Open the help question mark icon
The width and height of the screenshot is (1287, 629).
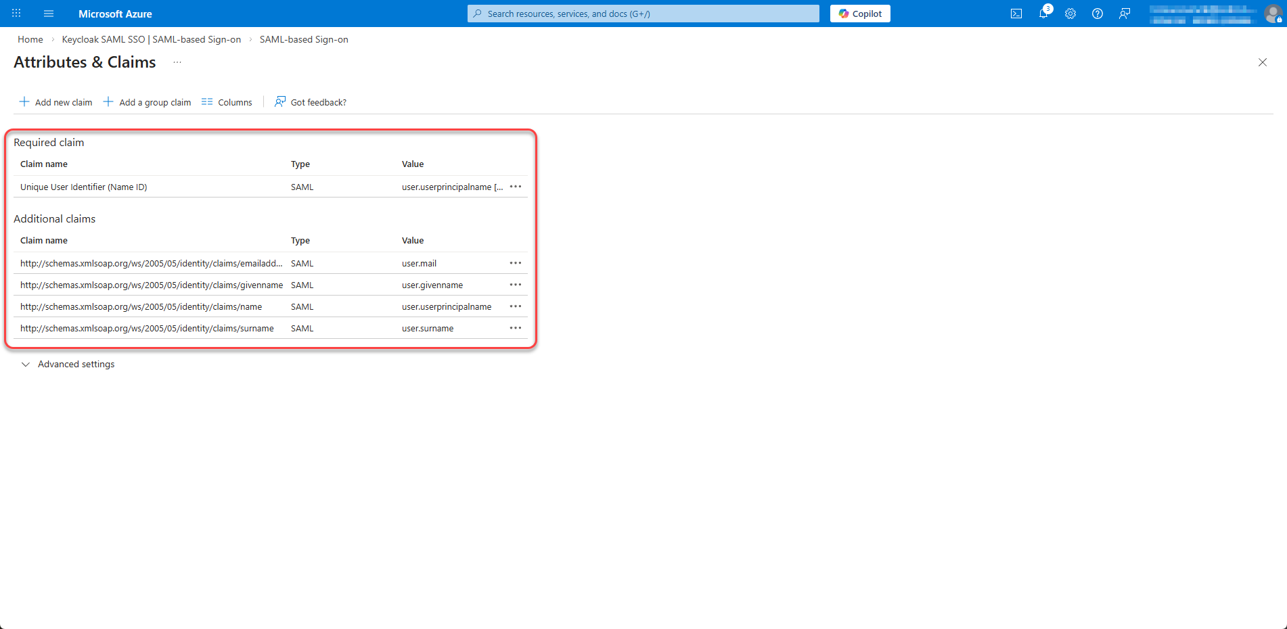click(1097, 14)
